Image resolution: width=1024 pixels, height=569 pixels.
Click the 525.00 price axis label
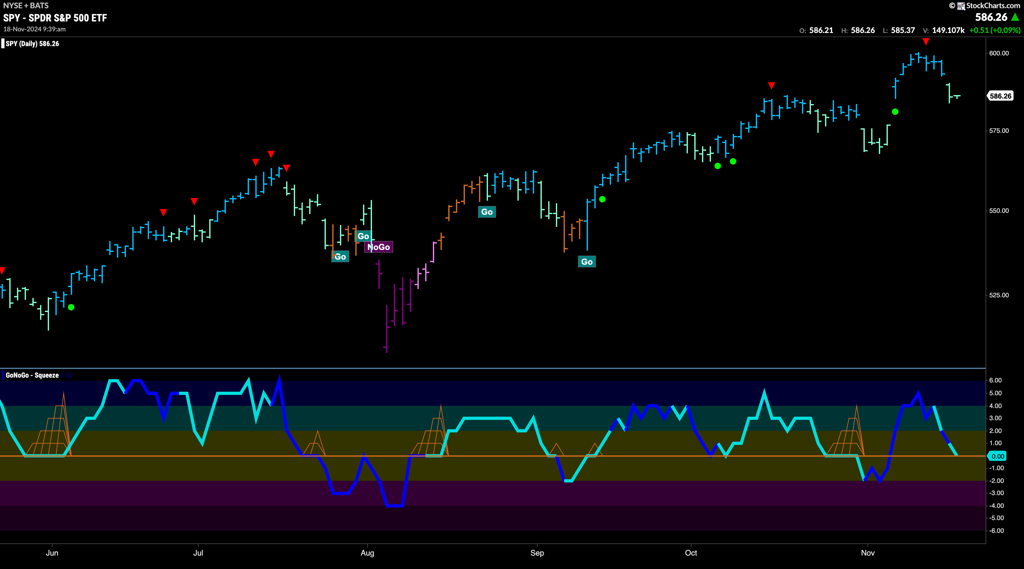pos(999,295)
